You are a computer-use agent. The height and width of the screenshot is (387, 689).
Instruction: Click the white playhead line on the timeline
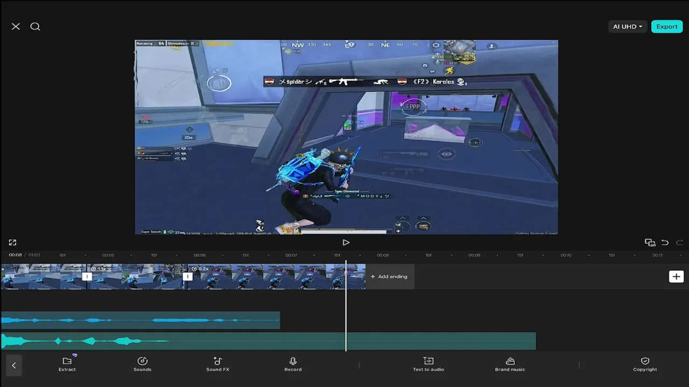coord(346,306)
